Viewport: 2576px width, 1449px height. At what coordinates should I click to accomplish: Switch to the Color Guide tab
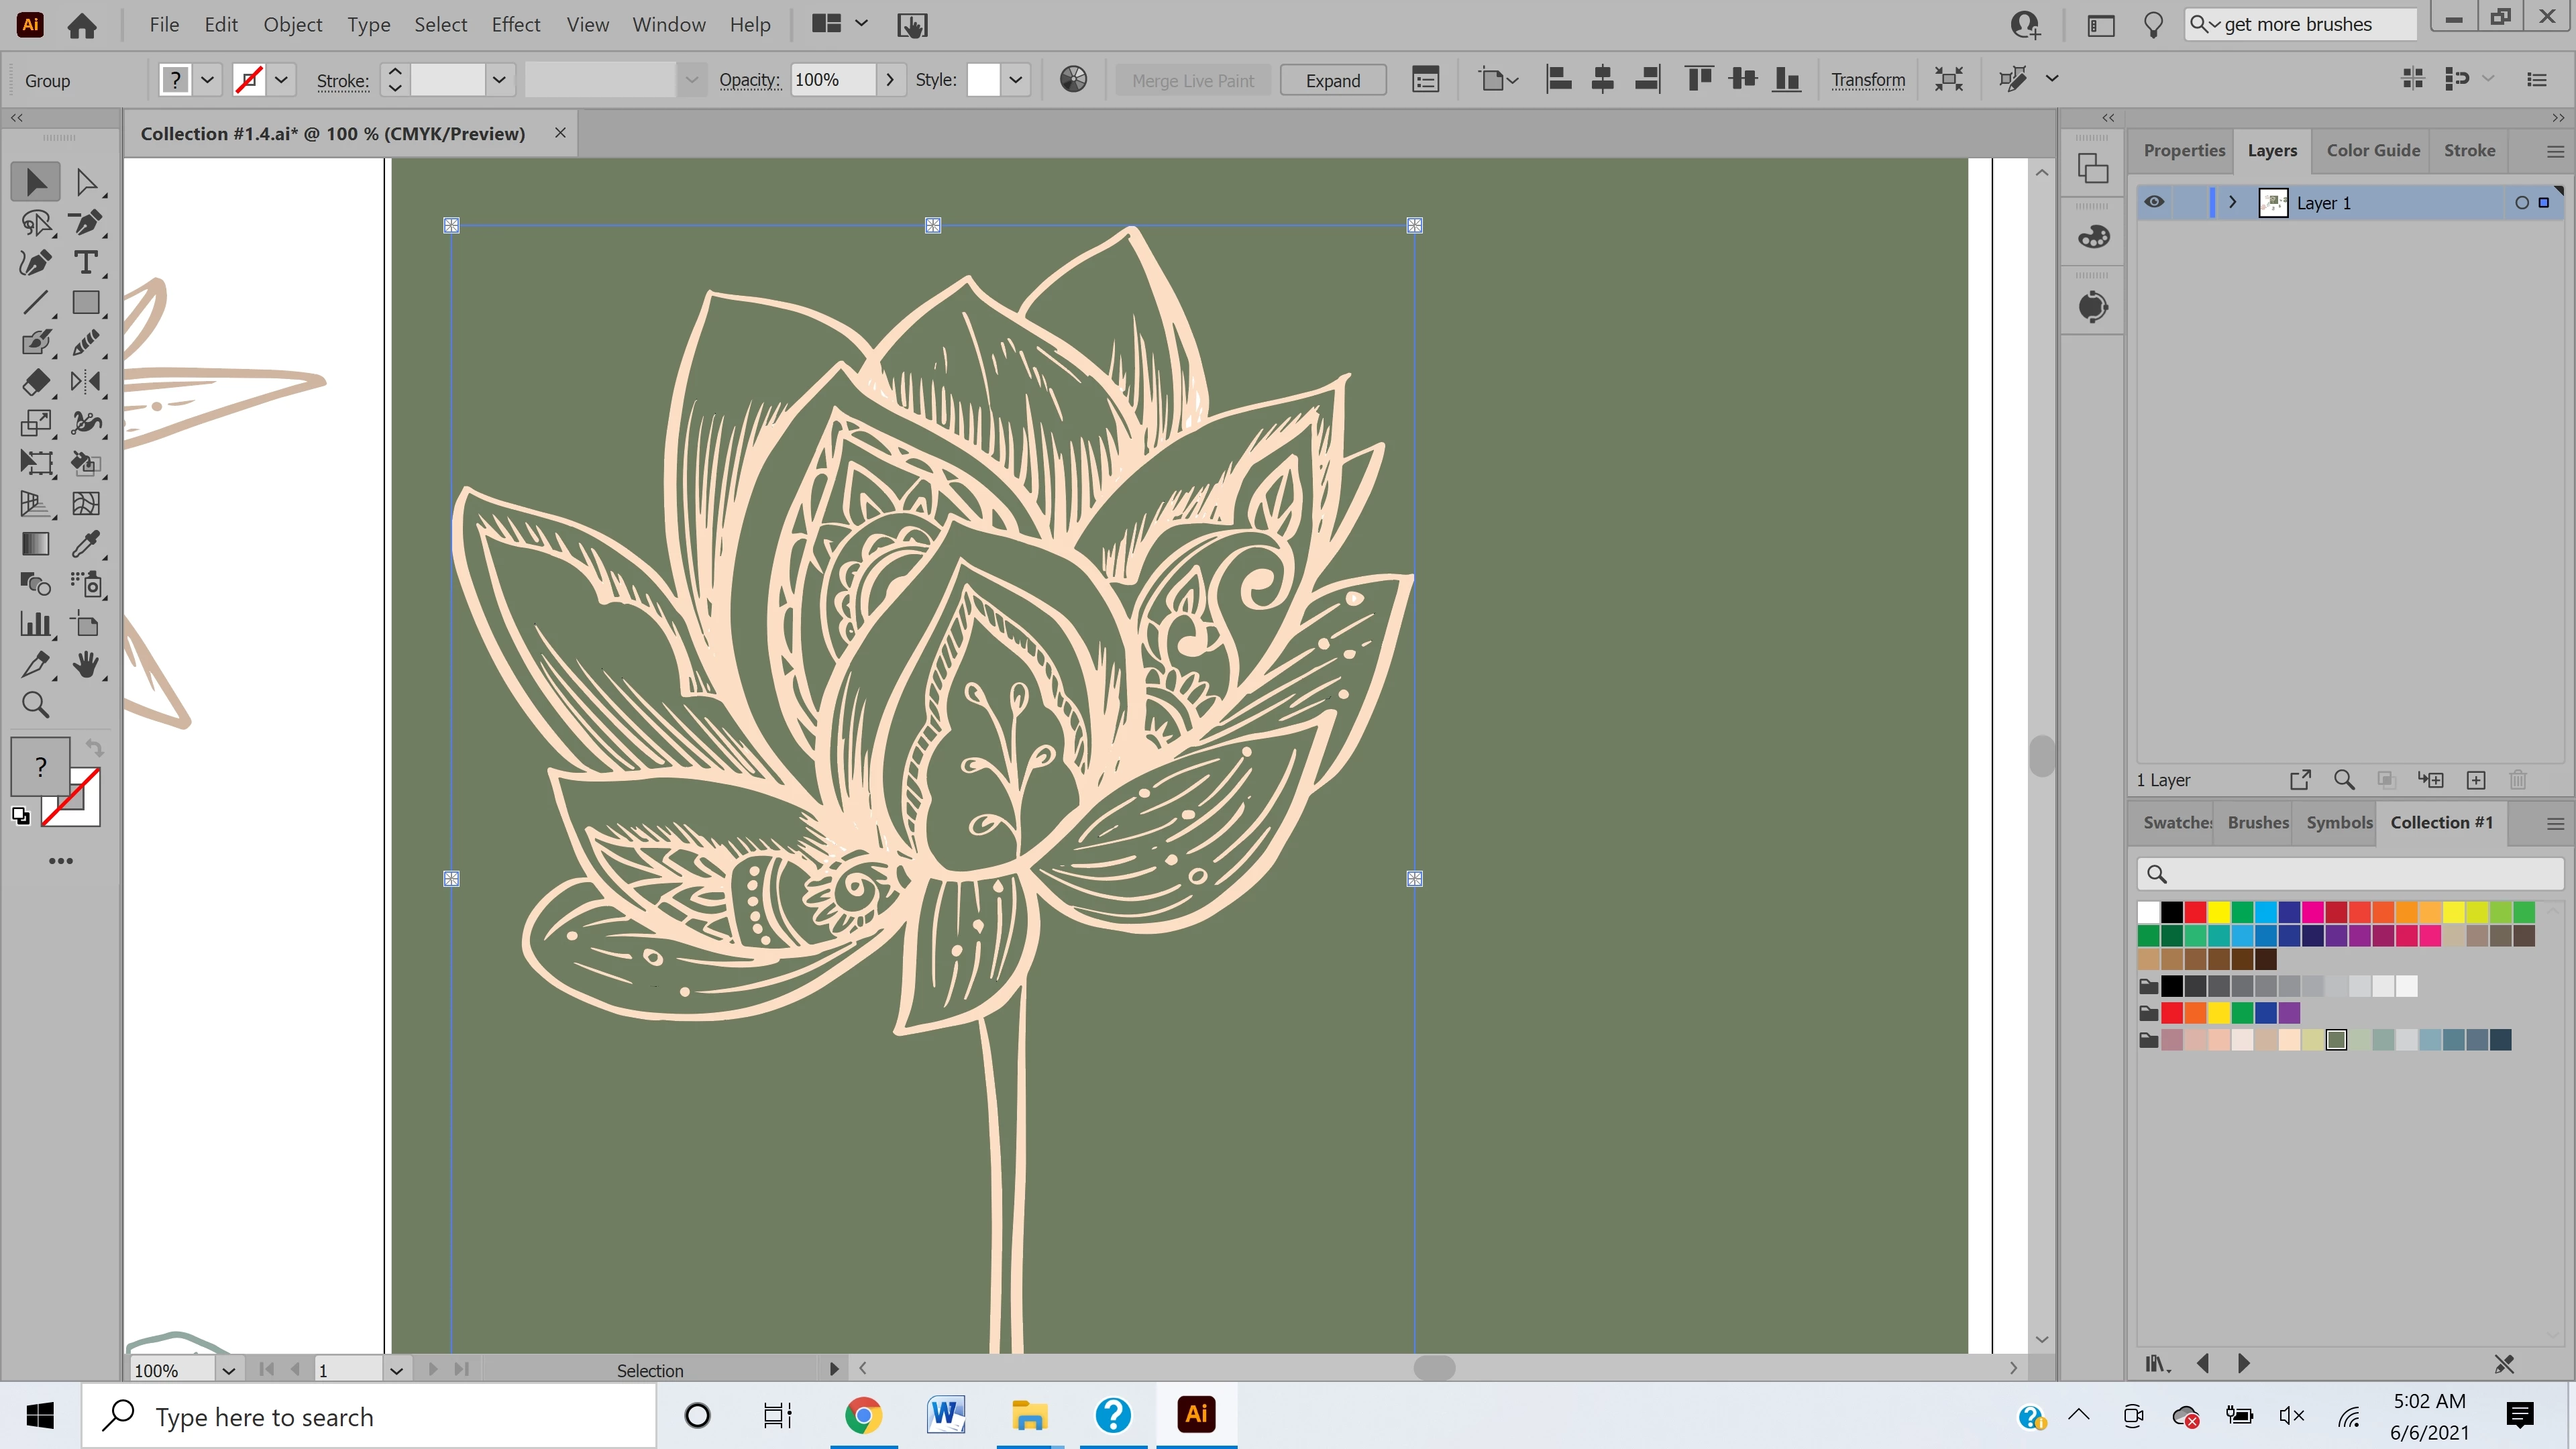(x=2372, y=150)
